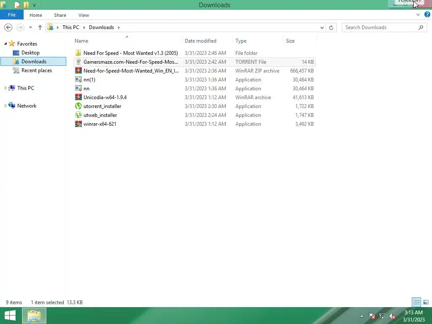Sort by Type column header
The image size is (432, 324).
click(x=241, y=41)
